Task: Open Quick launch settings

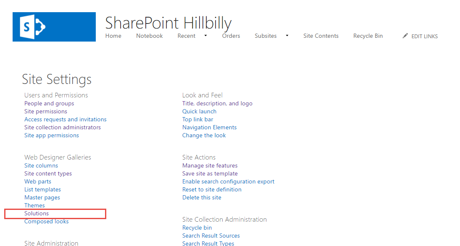Action: tap(199, 111)
